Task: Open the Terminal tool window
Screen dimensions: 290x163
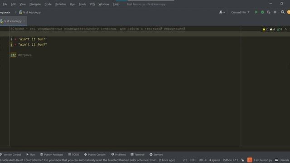Action: [137, 154]
